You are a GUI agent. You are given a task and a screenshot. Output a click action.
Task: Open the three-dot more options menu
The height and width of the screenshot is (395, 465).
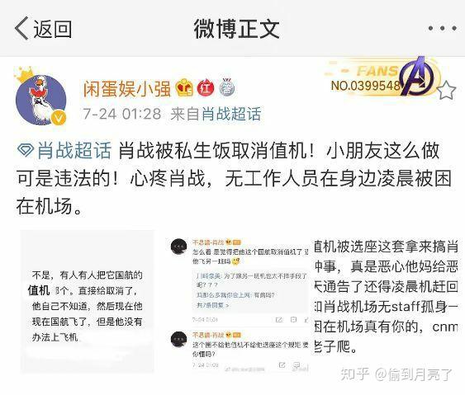point(442,28)
